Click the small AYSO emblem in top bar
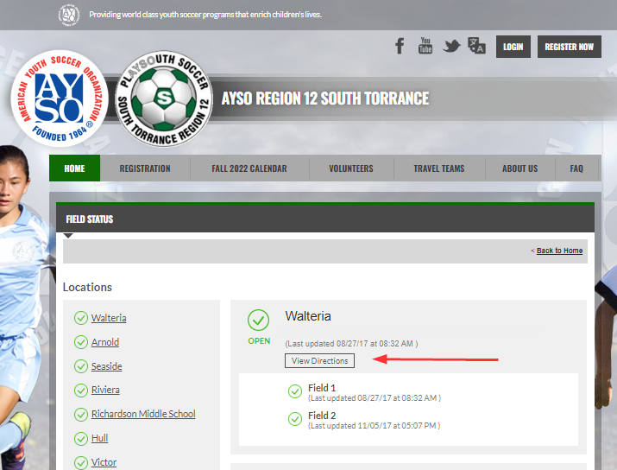Viewport: 617px width, 470px height. click(70, 15)
